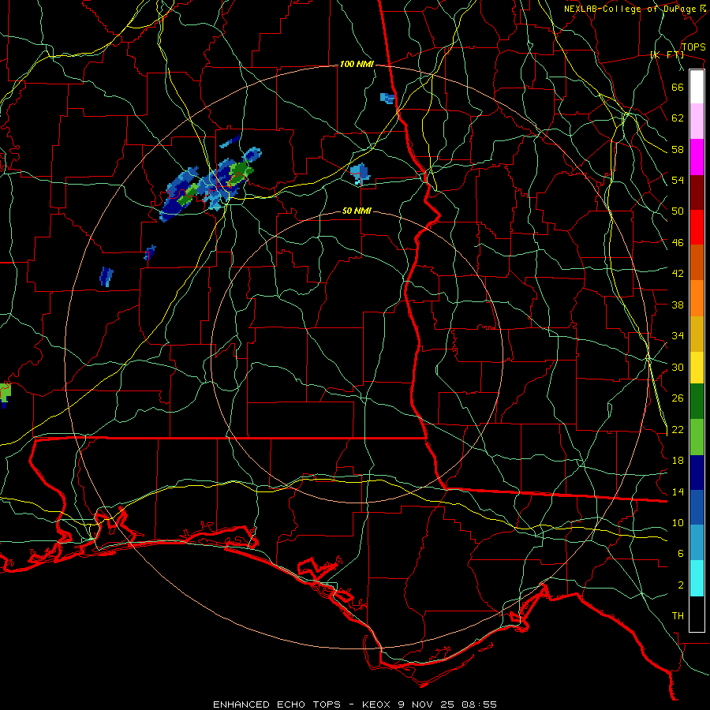Click the magenta swatch between 58 and 54

click(697, 157)
